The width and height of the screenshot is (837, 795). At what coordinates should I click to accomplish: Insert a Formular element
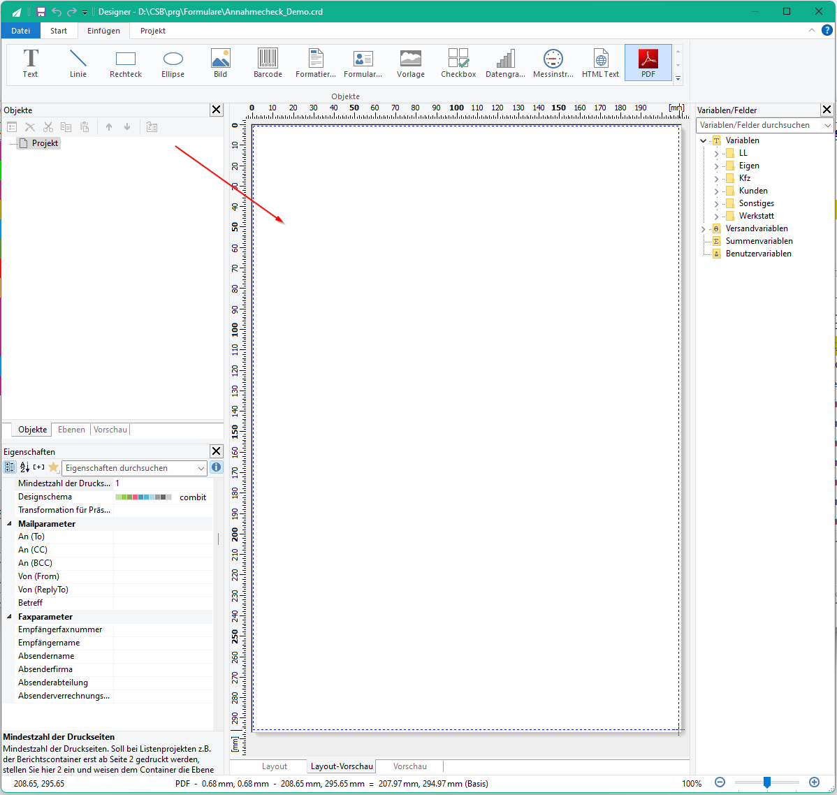tap(363, 63)
